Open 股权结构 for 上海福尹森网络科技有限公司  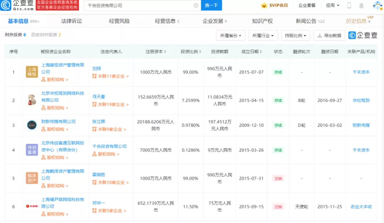(x=55, y=214)
